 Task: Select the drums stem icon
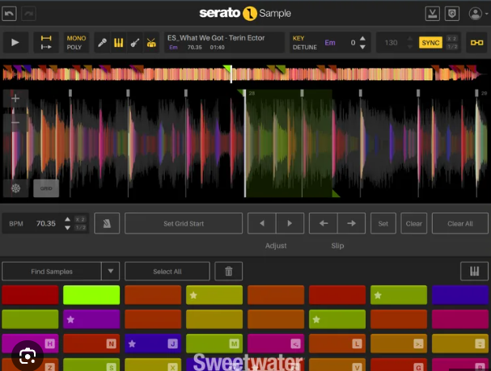point(151,43)
